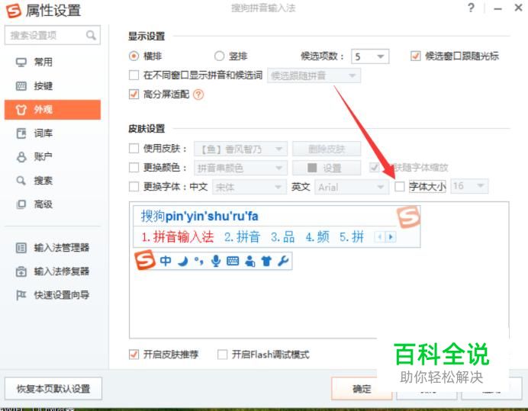Click 恢复本页默认设置 button

(53, 389)
